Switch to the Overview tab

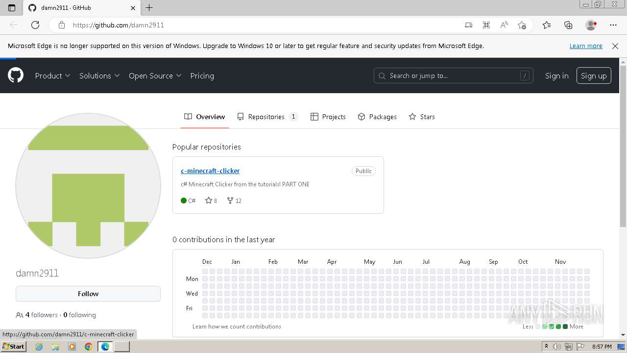tap(205, 117)
